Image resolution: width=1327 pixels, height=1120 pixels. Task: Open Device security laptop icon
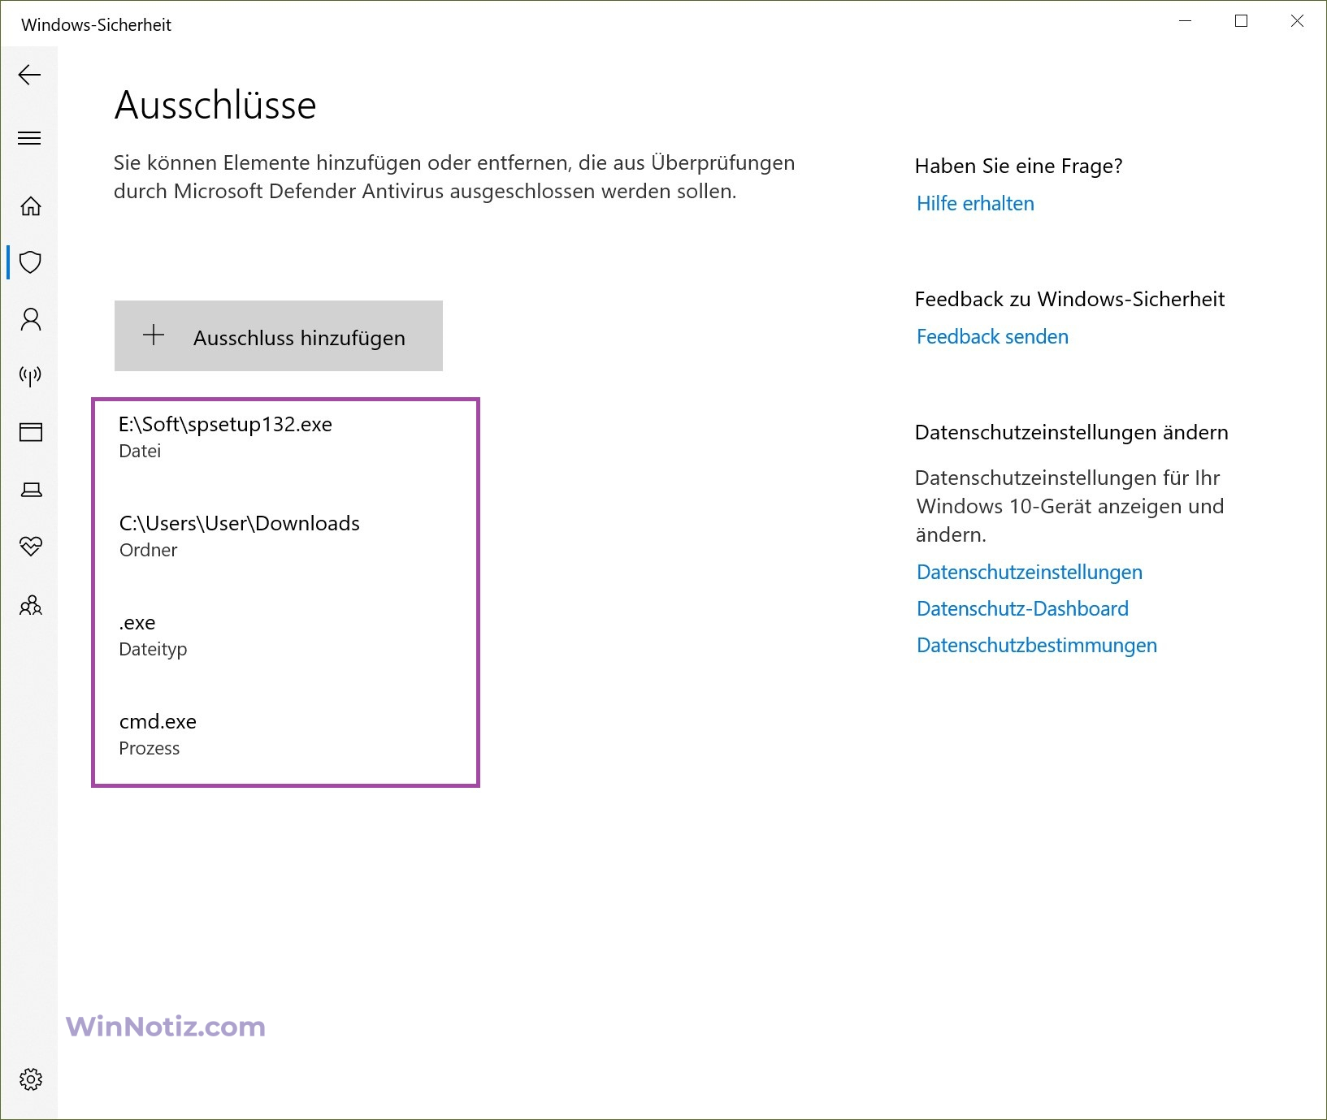(31, 490)
